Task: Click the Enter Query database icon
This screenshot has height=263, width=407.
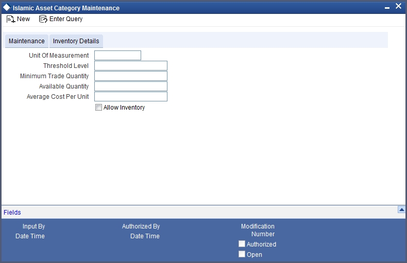Action: coord(43,19)
